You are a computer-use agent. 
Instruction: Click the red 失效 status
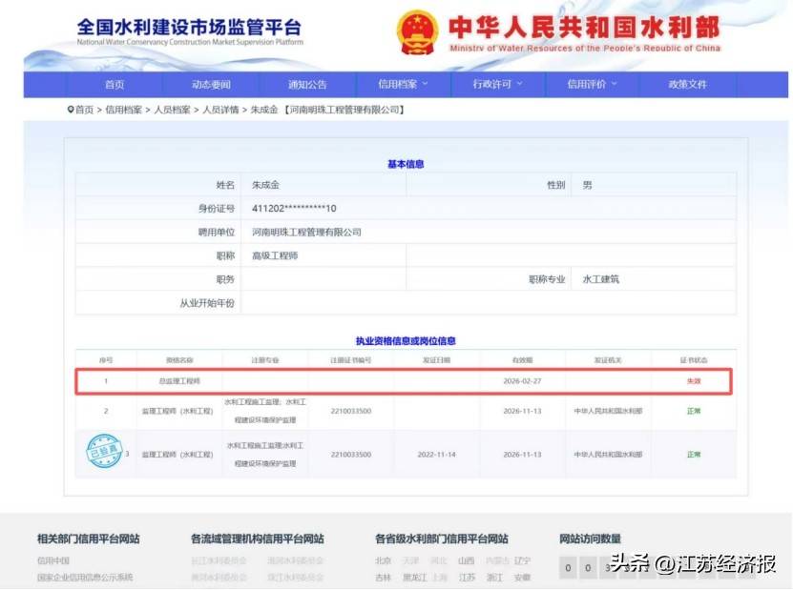(x=694, y=381)
